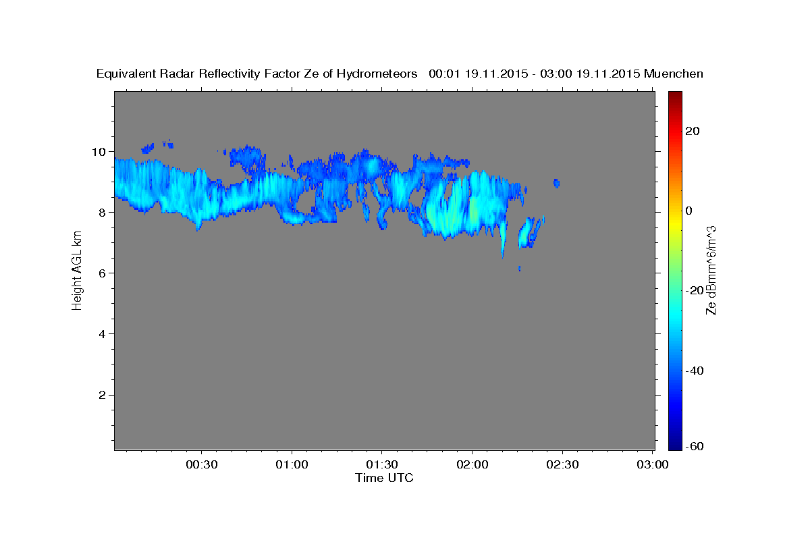Click the colorbar label '20'
Viewport: 810px width, 540px height.
(692, 131)
